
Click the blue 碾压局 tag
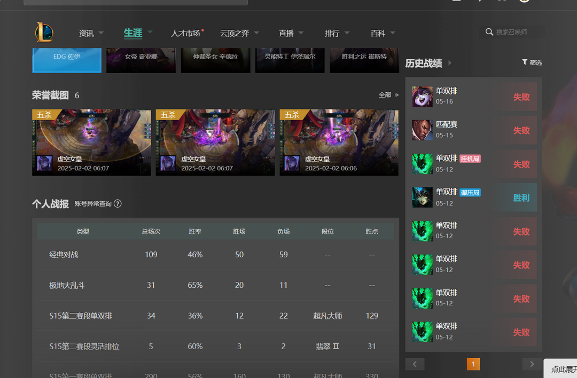click(x=470, y=192)
